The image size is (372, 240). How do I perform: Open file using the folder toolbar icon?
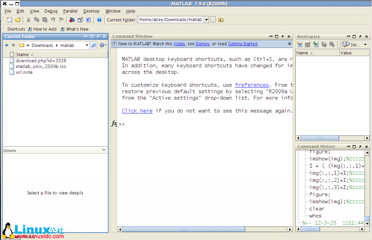[18, 20]
